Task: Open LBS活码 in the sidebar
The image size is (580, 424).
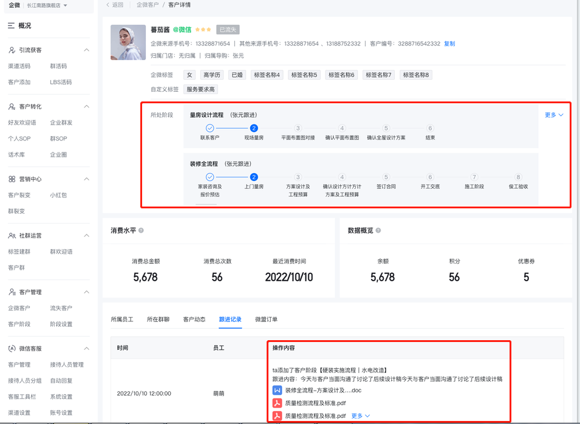Action: click(61, 82)
